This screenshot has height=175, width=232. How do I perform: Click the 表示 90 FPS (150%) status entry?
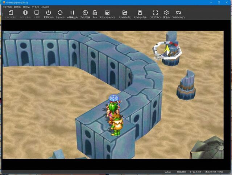click(214, 172)
